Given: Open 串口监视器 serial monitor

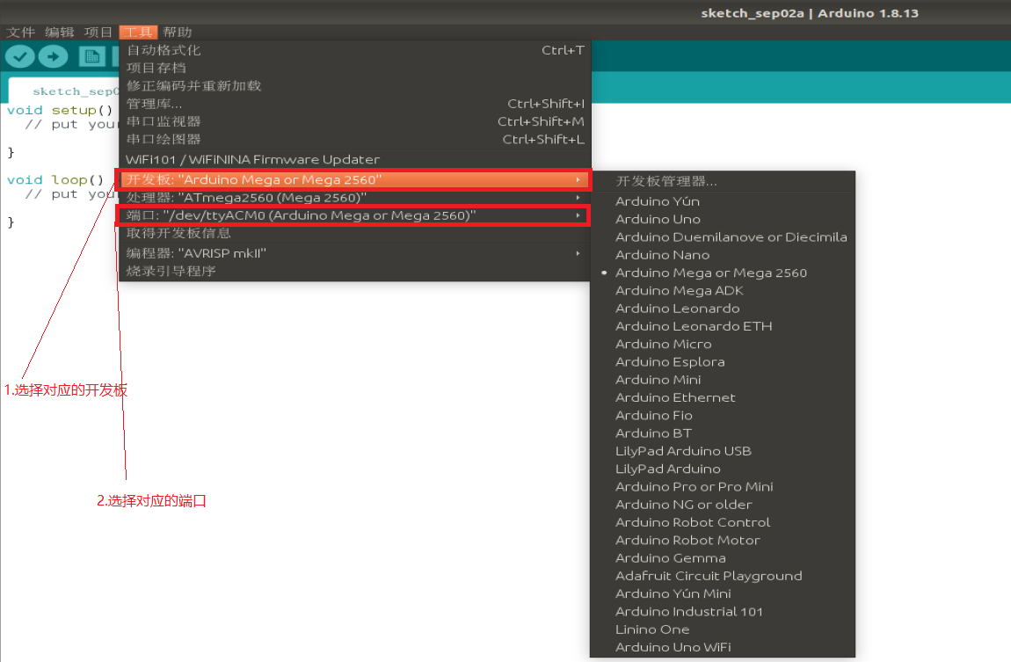Looking at the screenshot, I should pyautogui.click(x=164, y=121).
